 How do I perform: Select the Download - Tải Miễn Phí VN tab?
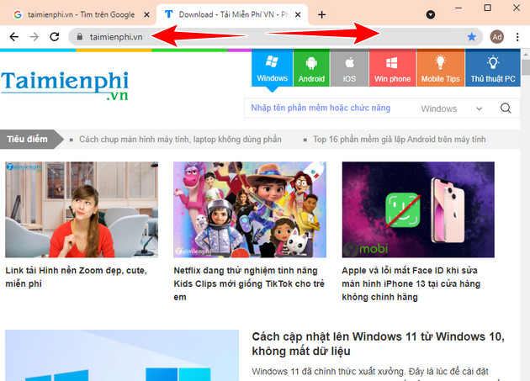coord(232,14)
